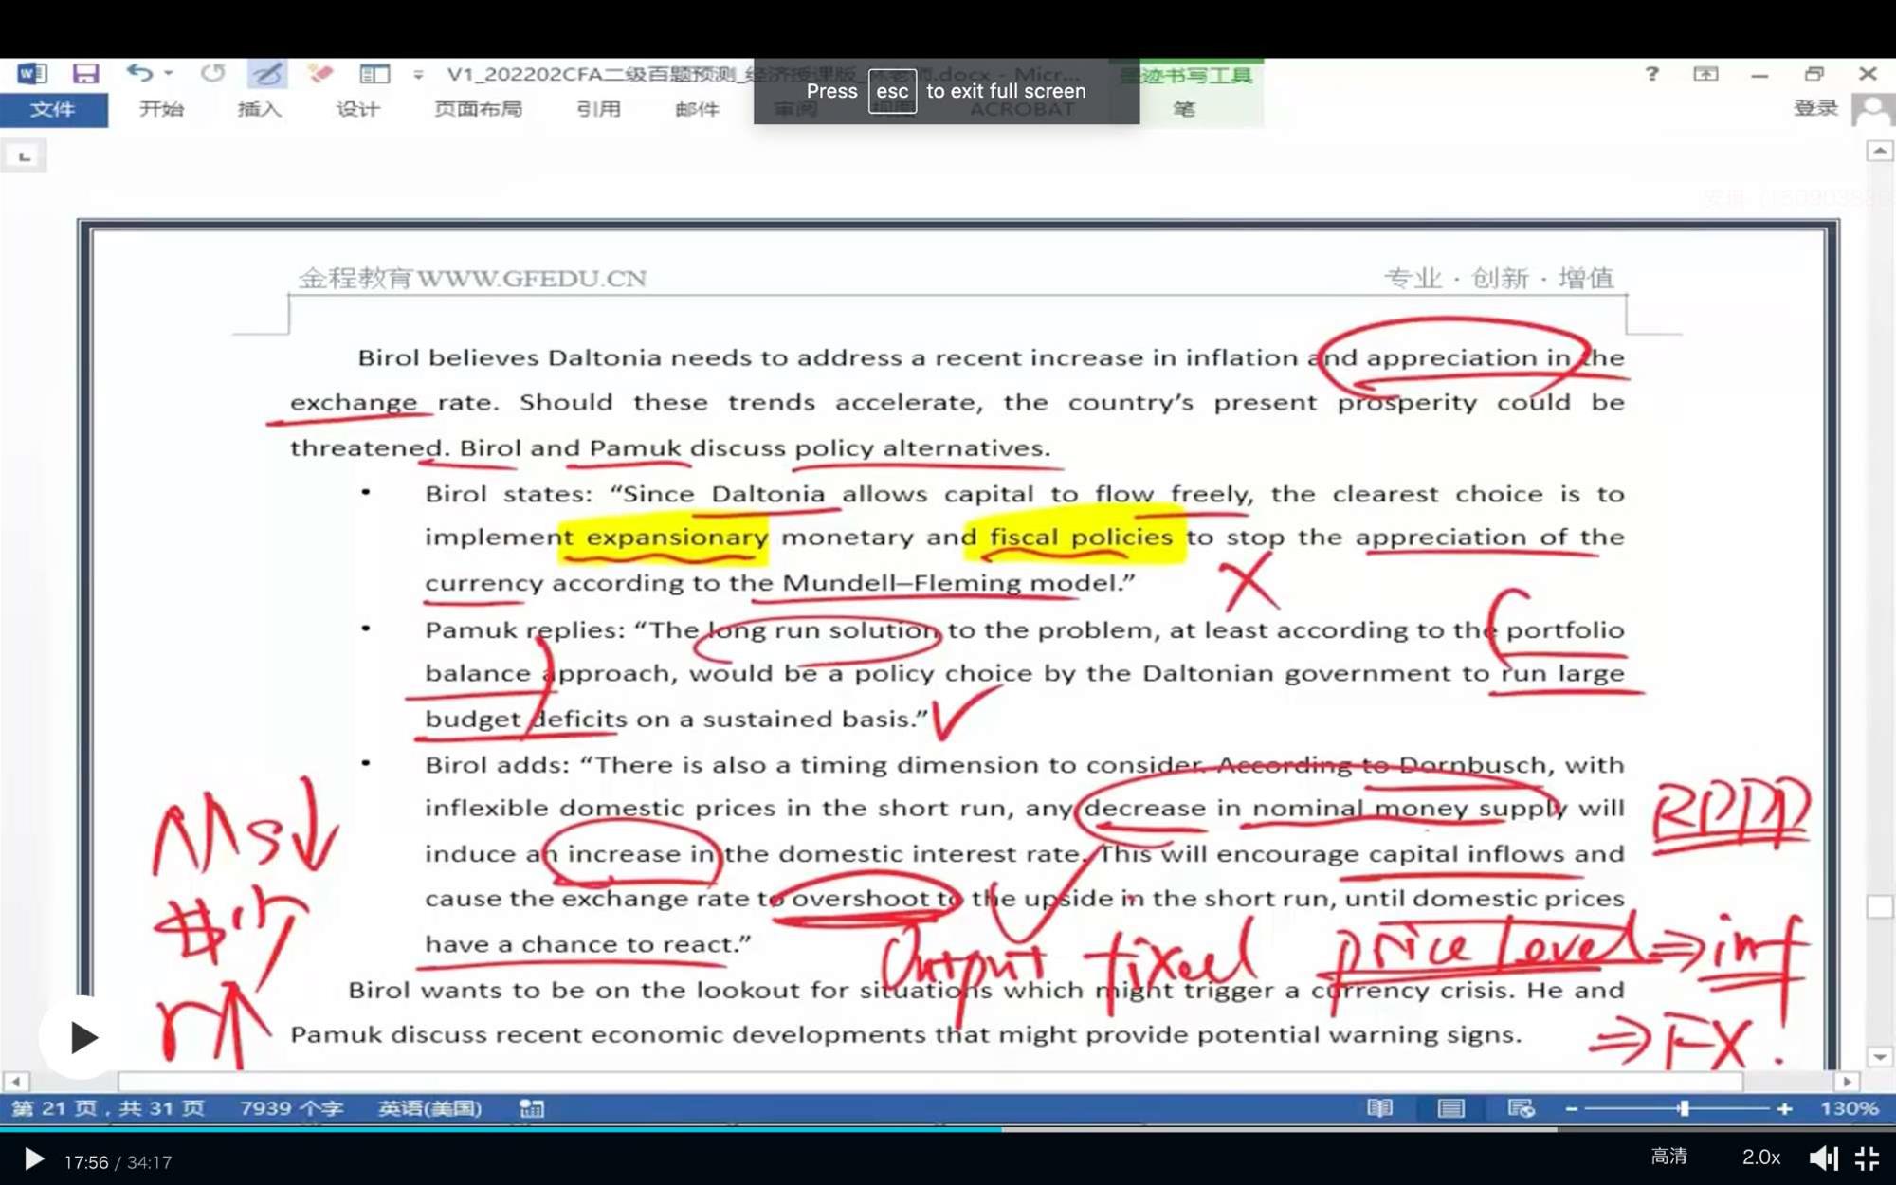Image resolution: width=1896 pixels, height=1185 pixels.
Task: Click the zoom in plus button
Action: (x=1784, y=1108)
